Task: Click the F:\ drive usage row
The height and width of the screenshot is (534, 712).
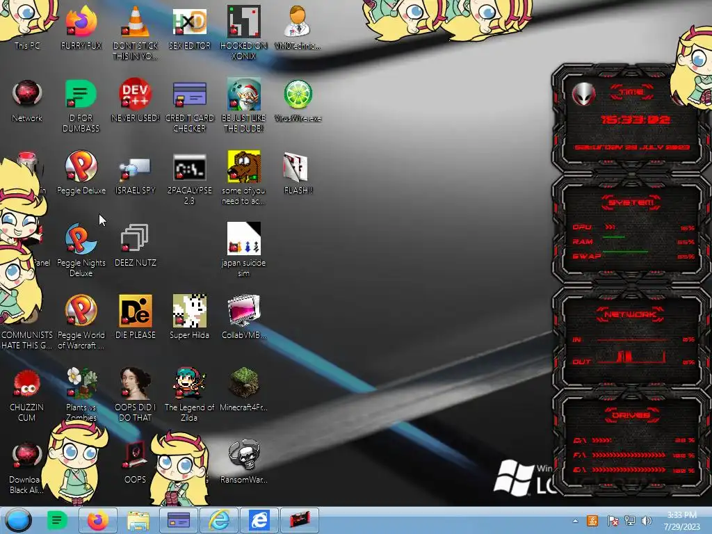Action: [x=633, y=455]
